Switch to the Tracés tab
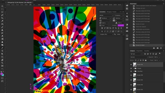The height and width of the screenshot is (93, 165). [x=114, y=12]
